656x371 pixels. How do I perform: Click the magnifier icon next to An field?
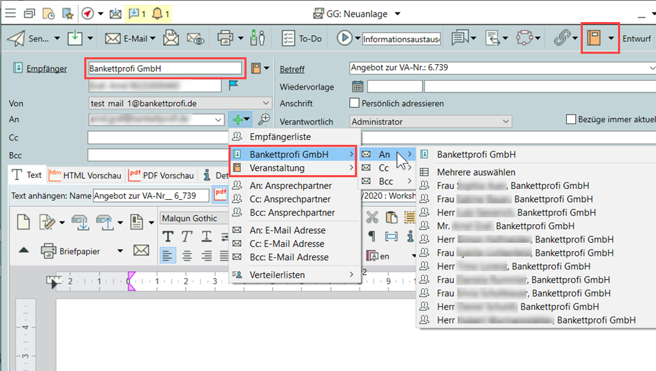pyautogui.click(x=263, y=120)
